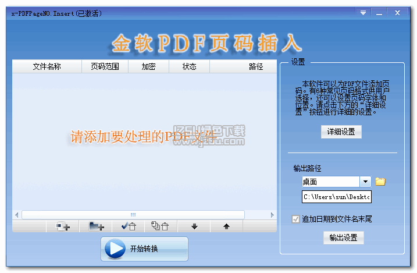Image resolution: width=417 pixels, height=273 pixels.
Task: Expand the 输出路径 dropdown arrow
Action: click(x=365, y=182)
